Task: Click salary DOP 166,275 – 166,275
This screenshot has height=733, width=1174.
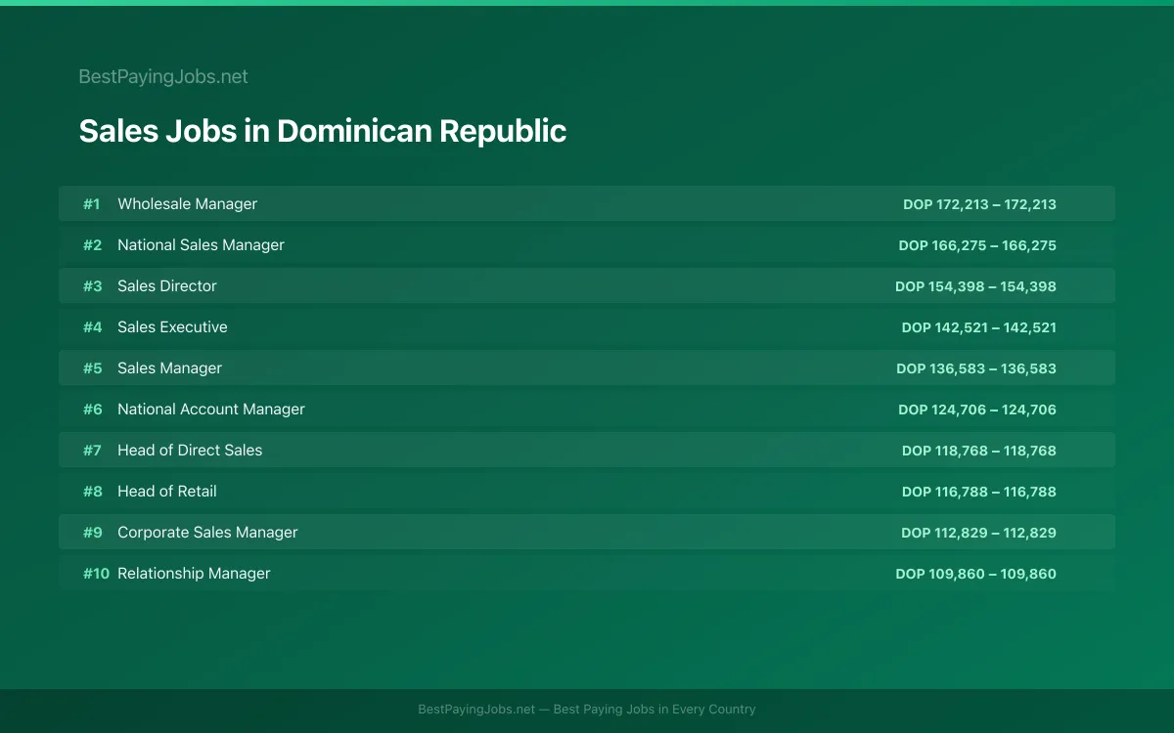Action: click(977, 245)
